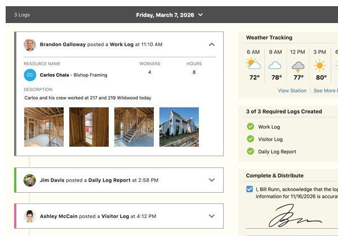The width and height of the screenshot is (338, 236).
Task: Click the signature in Complete & Distribute
Action: 295,216
